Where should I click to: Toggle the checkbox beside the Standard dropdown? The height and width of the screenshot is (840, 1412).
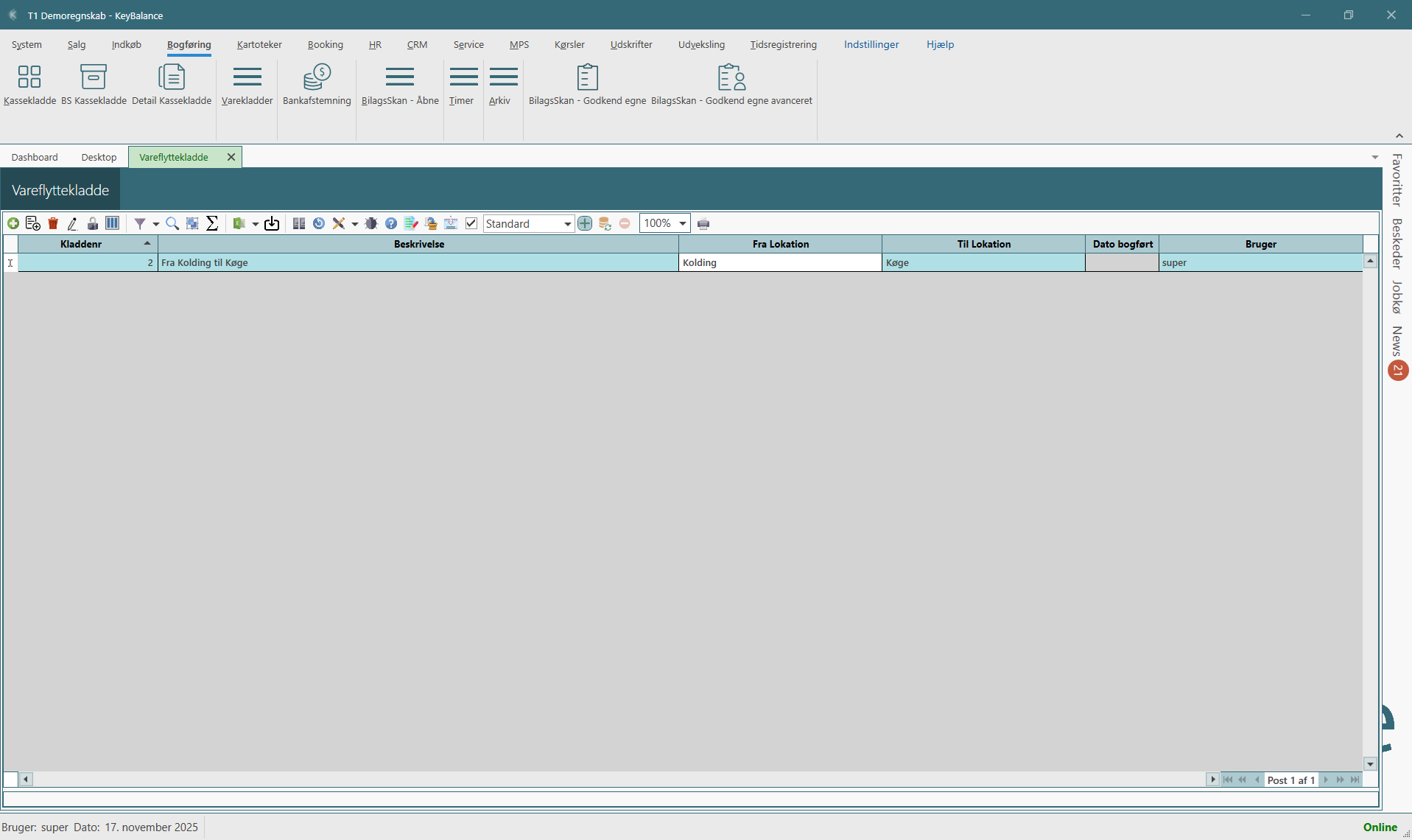471,223
